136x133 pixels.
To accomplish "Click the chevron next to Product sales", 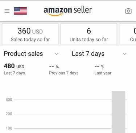I will 57,54.
